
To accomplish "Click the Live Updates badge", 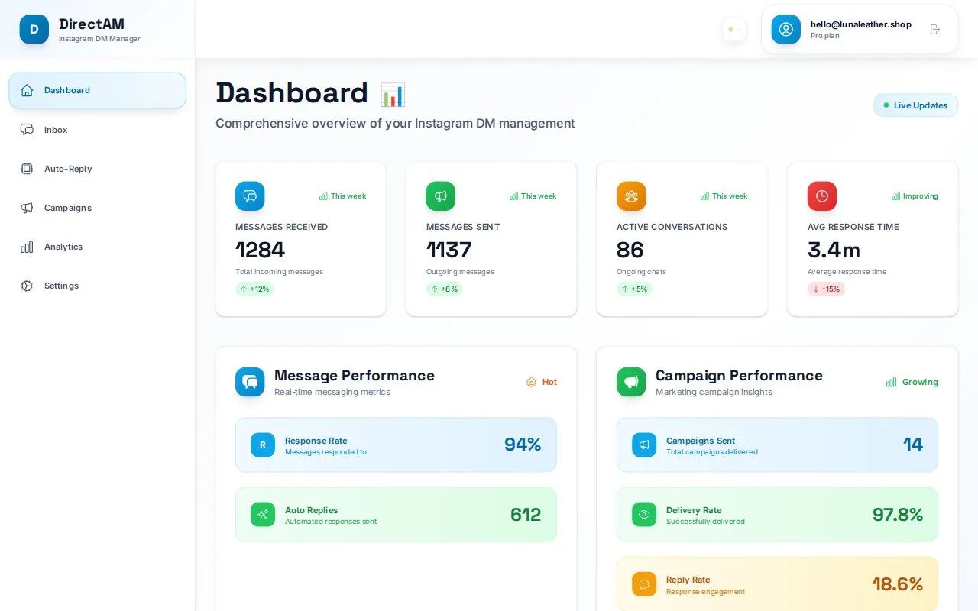I will coord(915,105).
